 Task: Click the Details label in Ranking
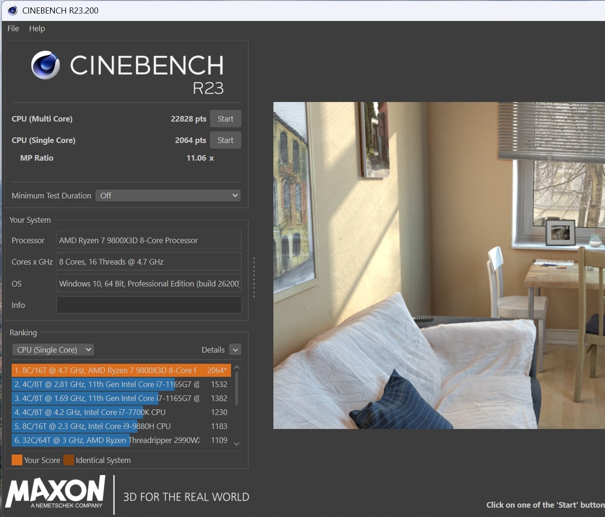(213, 350)
